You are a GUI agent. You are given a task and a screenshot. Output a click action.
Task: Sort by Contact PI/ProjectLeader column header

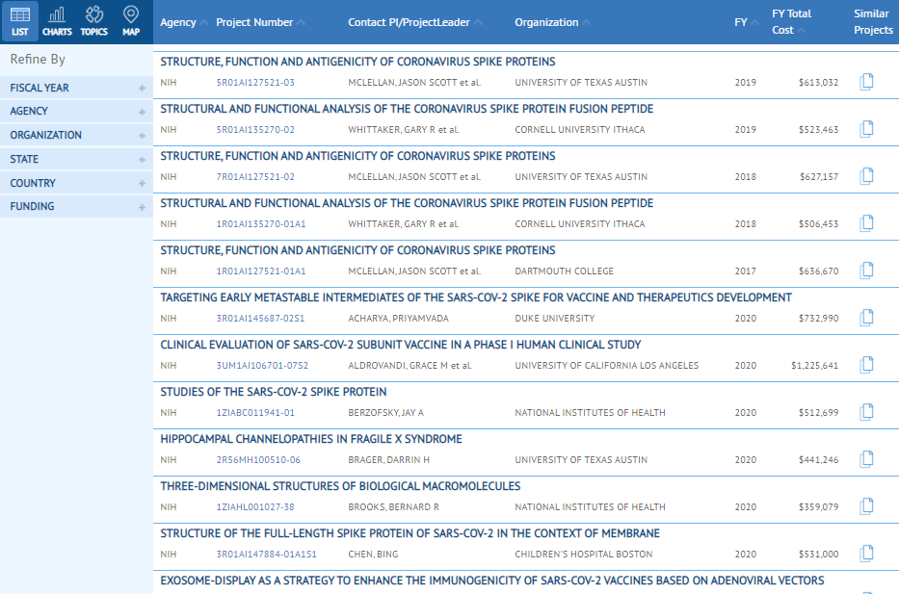point(415,22)
